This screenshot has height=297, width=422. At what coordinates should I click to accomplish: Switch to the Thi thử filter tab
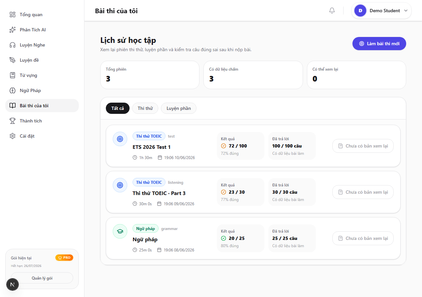pos(145,108)
